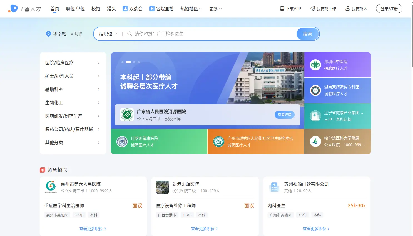This screenshot has height=236, width=413.
Task: Click the 搜索 button
Action: [x=307, y=34]
